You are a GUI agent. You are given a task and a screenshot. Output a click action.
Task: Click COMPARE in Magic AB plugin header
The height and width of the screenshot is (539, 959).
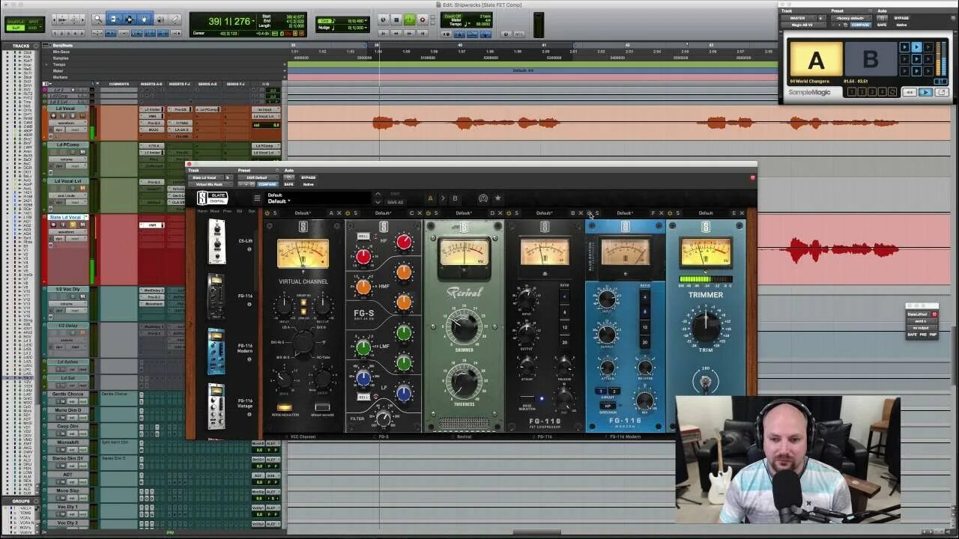(860, 25)
